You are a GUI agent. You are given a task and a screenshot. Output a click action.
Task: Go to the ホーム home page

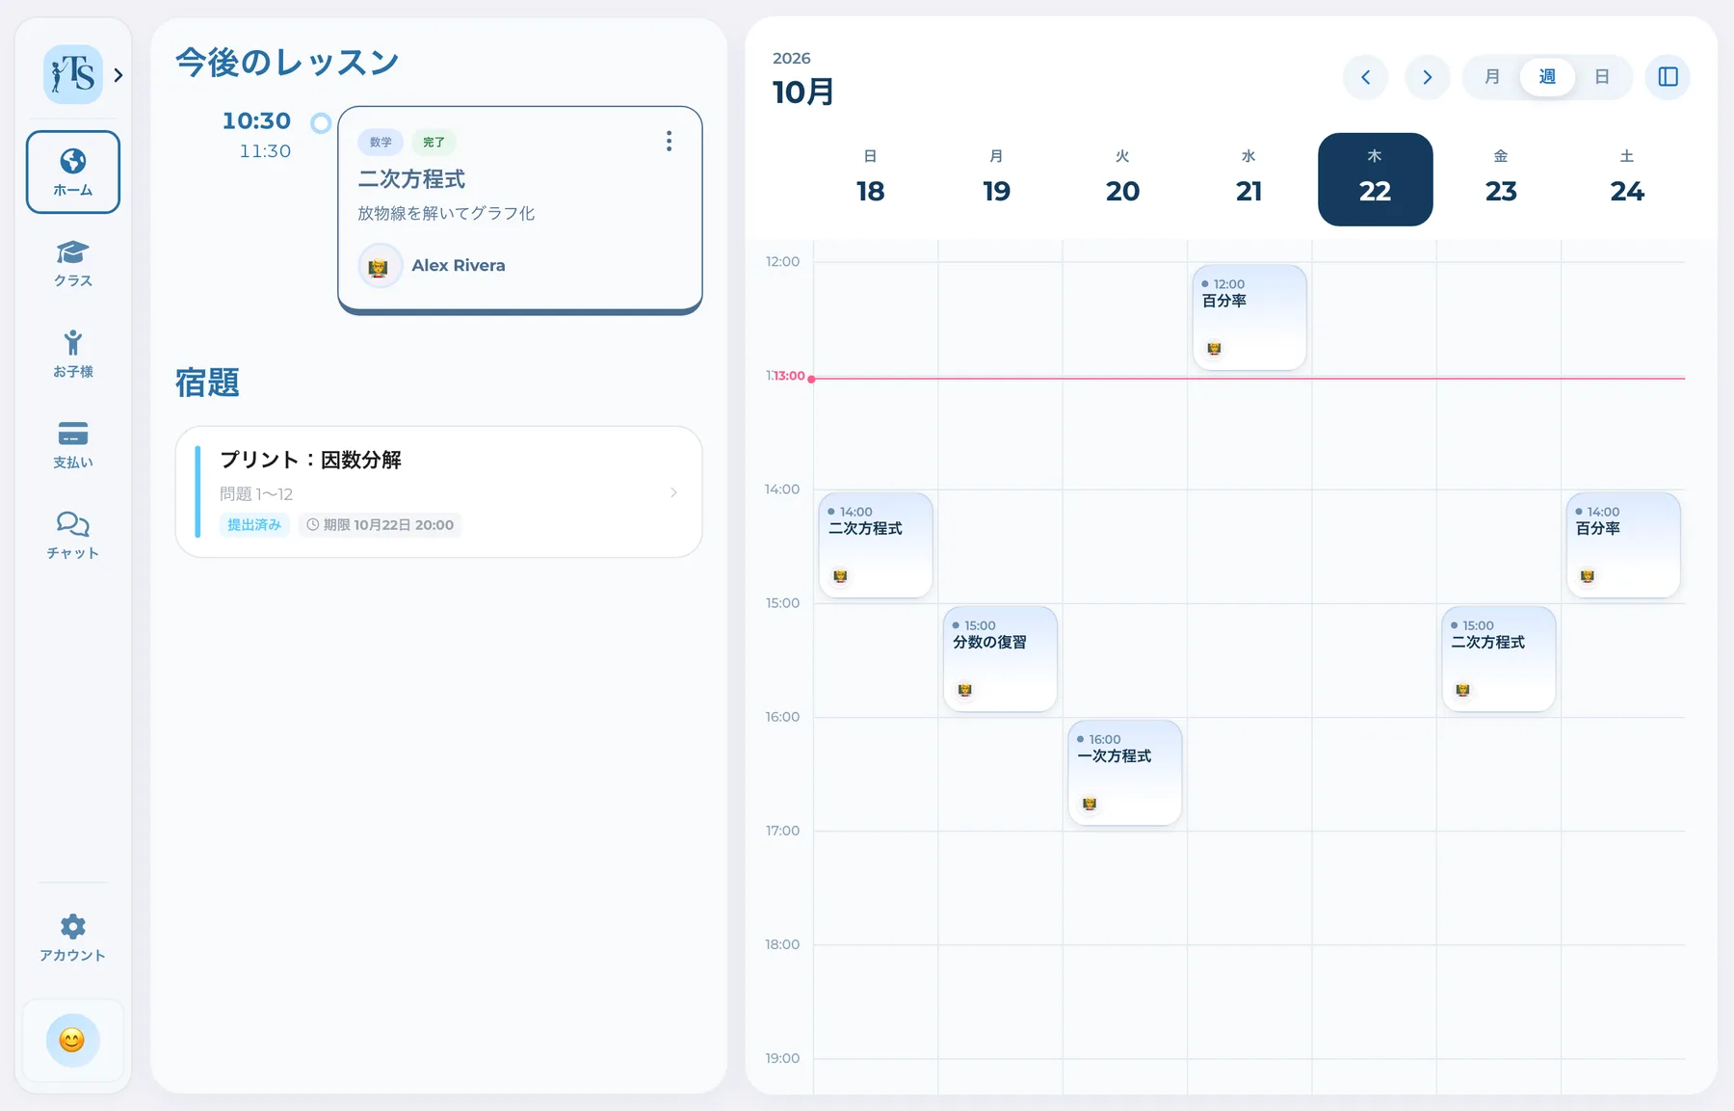73,172
